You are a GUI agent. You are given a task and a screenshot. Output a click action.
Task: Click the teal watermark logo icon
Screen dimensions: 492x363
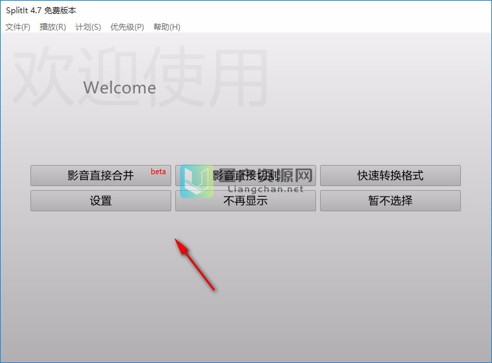pyautogui.click(x=196, y=181)
